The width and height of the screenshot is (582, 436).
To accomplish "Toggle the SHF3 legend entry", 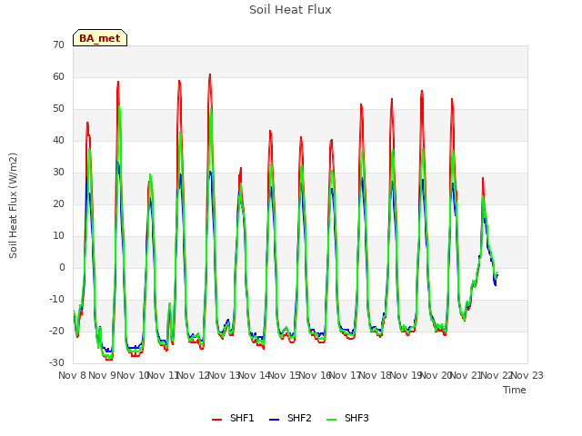I will click(x=347, y=418).
